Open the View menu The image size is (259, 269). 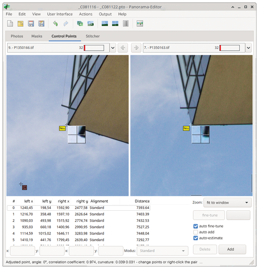(x=36, y=14)
